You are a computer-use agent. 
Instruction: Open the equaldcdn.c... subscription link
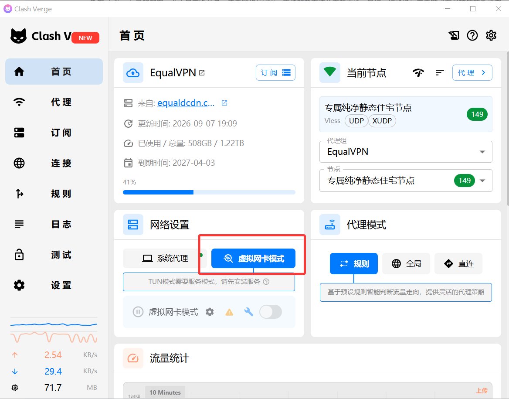click(186, 103)
